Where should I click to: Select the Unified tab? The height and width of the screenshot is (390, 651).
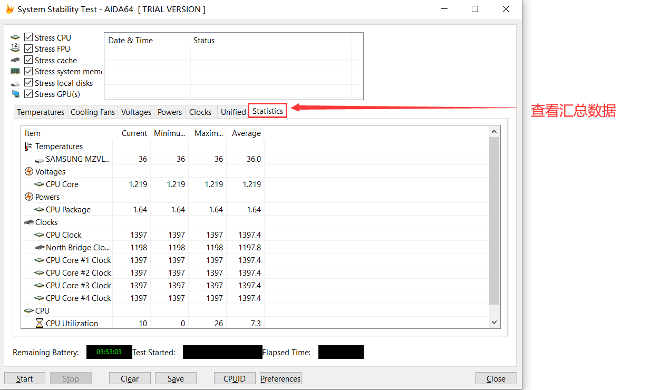pyautogui.click(x=233, y=112)
